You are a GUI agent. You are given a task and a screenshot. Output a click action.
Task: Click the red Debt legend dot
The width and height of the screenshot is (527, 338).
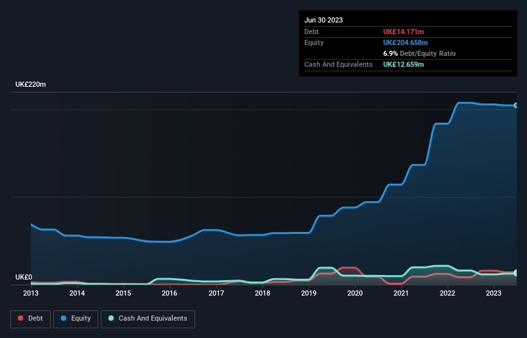point(21,318)
